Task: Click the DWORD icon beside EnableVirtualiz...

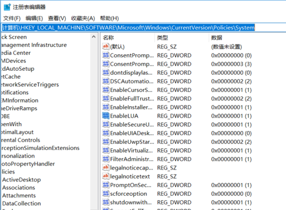Action: pos(106,151)
